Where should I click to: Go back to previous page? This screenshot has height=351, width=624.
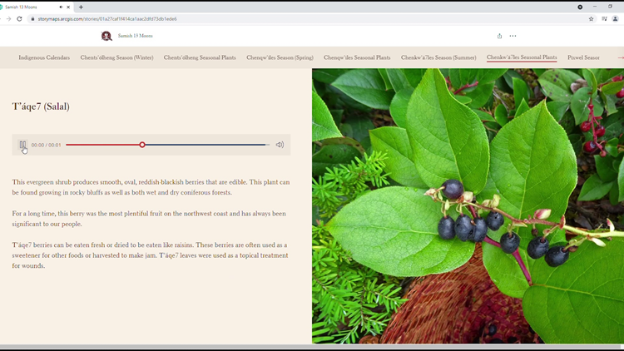click(8, 18)
